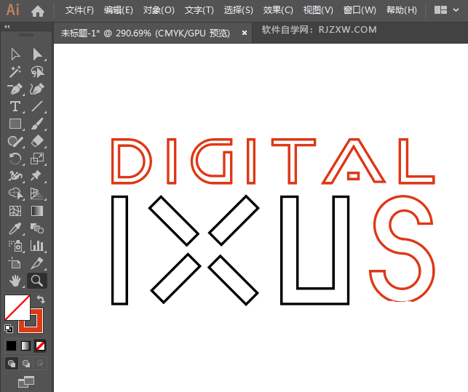Choose the Slice tool
The height and width of the screenshot is (392, 468).
(x=37, y=263)
